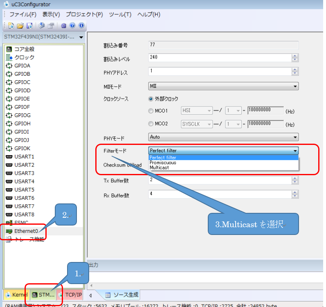Click the New project toolbar icon

[11, 26]
